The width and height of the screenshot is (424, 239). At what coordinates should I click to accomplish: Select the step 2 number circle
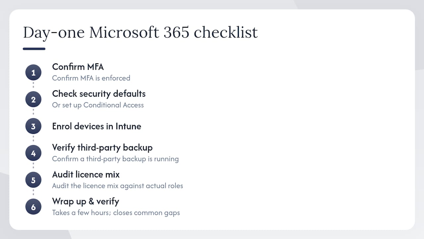tap(33, 99)
